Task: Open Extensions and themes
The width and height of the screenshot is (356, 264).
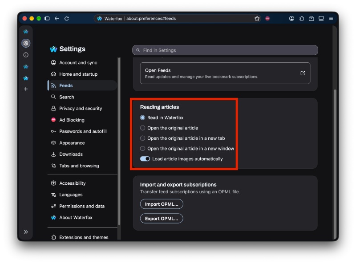Action: 82,237
